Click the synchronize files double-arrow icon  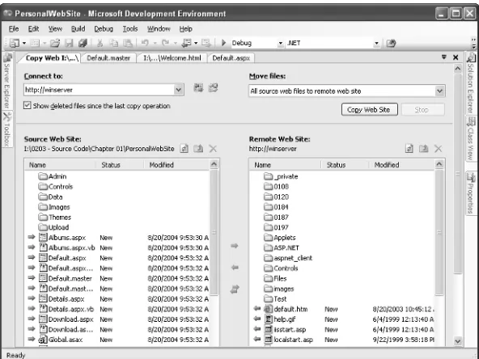(235, 289)
